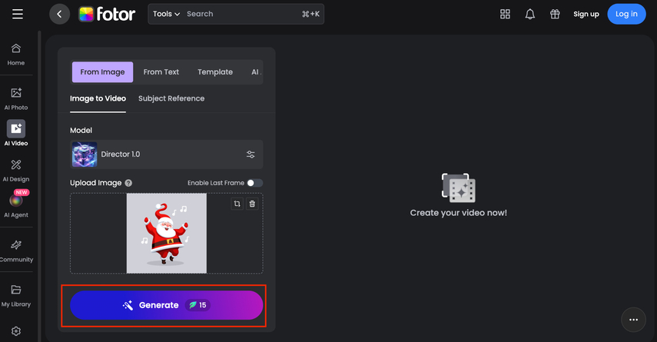Screen dimensions: 657x342
Task: Open the hamburger menu
Action: point(17,14)
